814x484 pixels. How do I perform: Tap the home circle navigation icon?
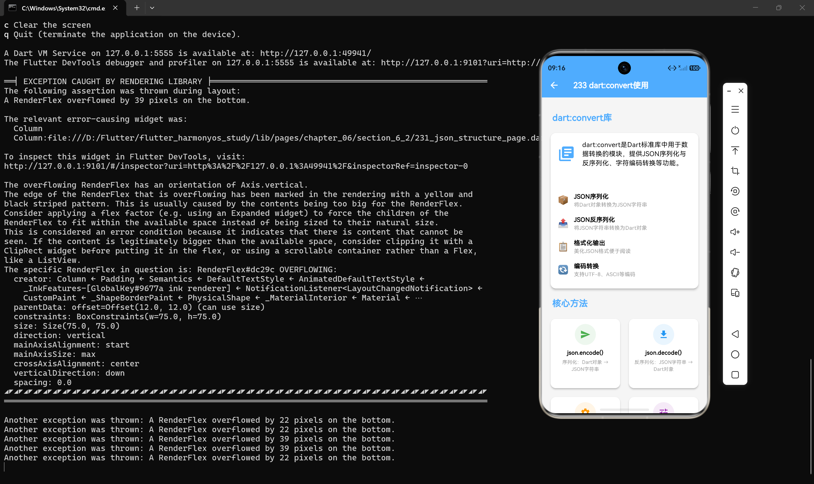(x=735, y=355)
